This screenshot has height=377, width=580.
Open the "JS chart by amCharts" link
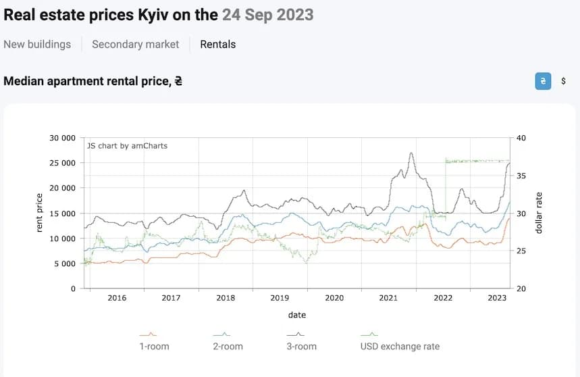pos(127,145)
